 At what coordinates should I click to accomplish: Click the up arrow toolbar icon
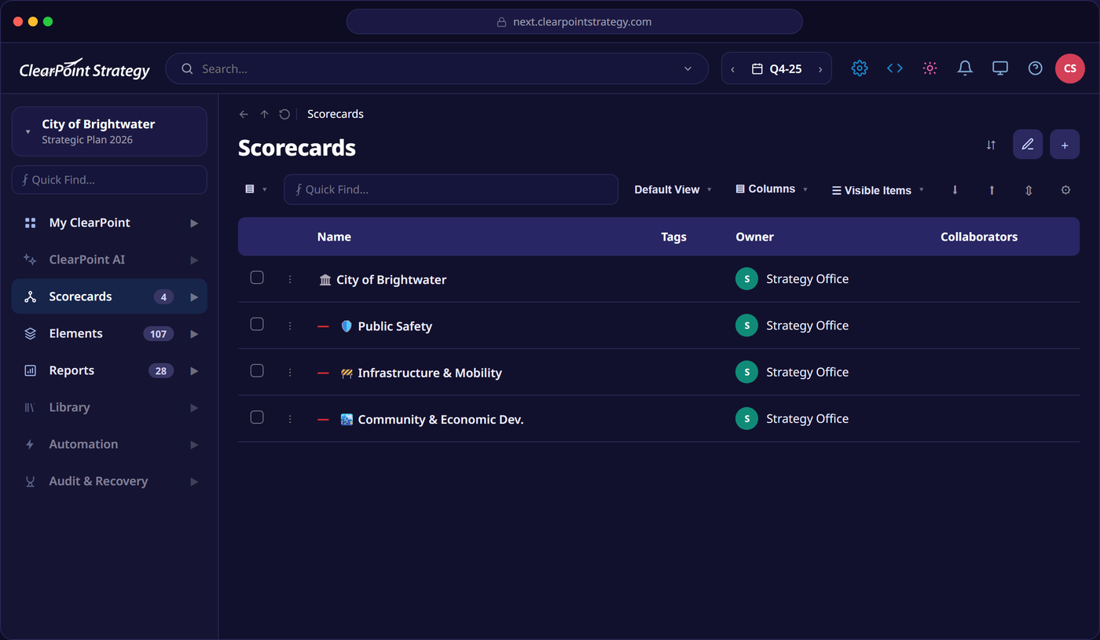tap(992, 190)
